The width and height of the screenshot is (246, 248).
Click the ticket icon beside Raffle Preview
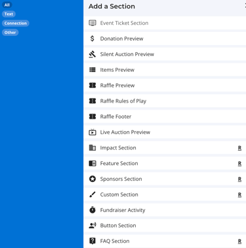(93, 85)
